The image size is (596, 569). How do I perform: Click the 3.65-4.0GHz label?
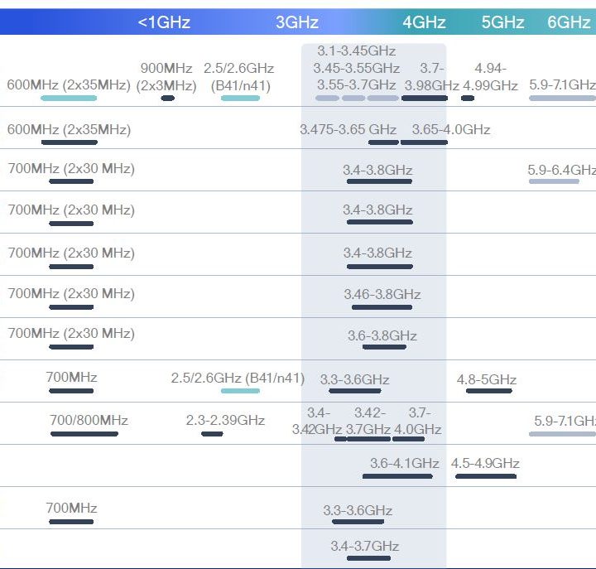point(451,129)
